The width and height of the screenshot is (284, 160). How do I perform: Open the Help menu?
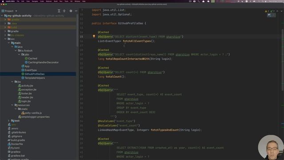point(84,1)
